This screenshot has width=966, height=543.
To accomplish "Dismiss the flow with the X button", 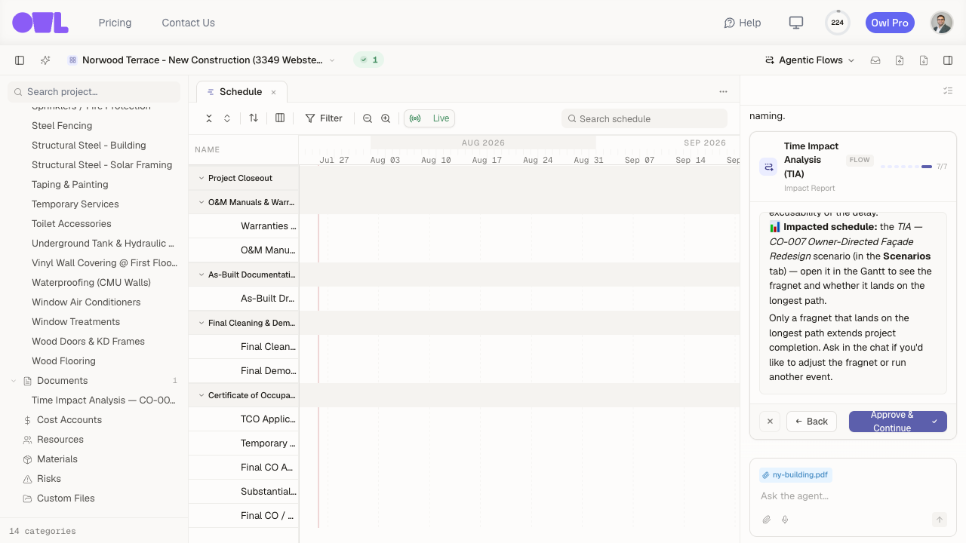I will click(x=770, y=422).
